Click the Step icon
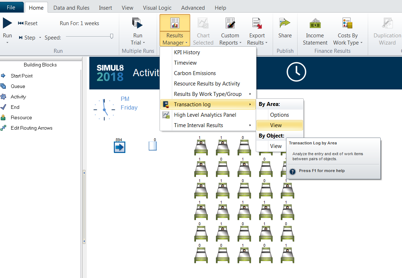Image resolution: width=402 pixels, height=278 pixels. (21, 38)
